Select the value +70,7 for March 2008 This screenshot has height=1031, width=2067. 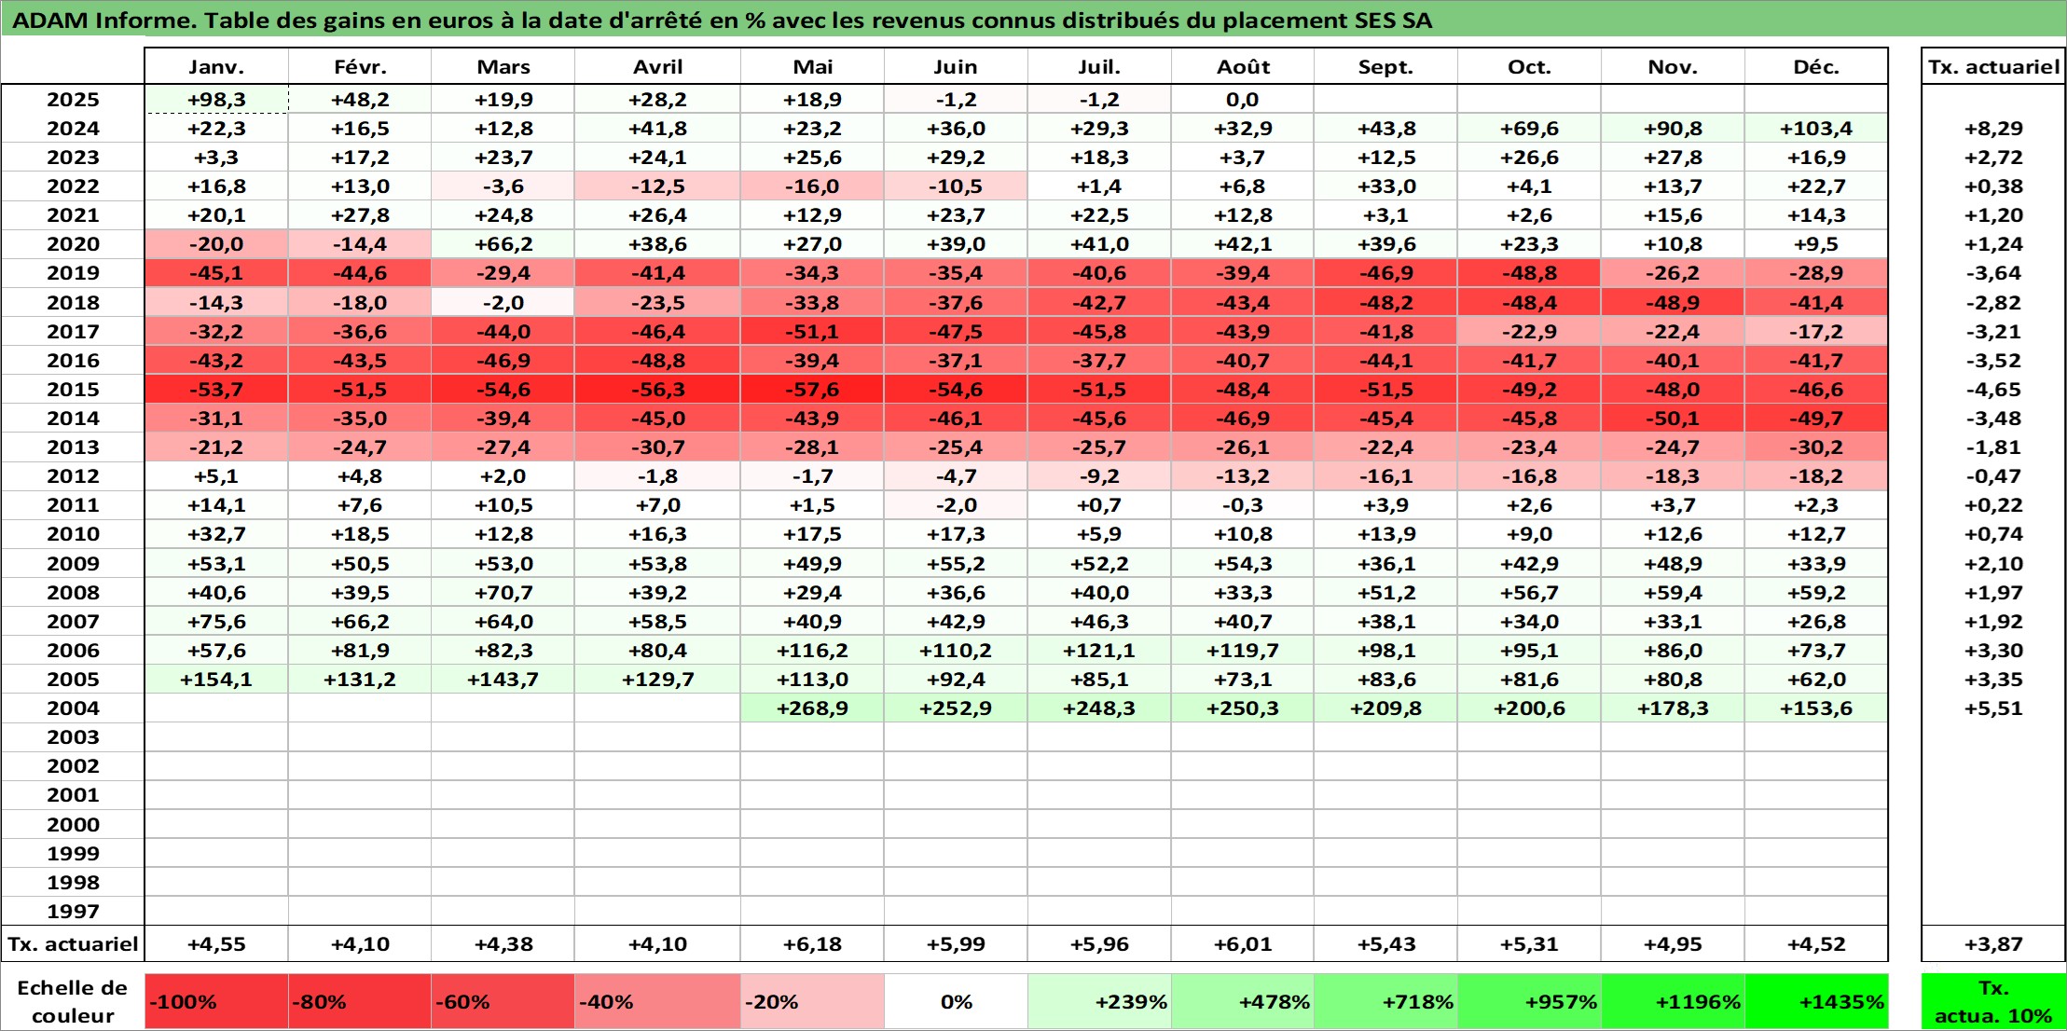(x=503, y=592)
